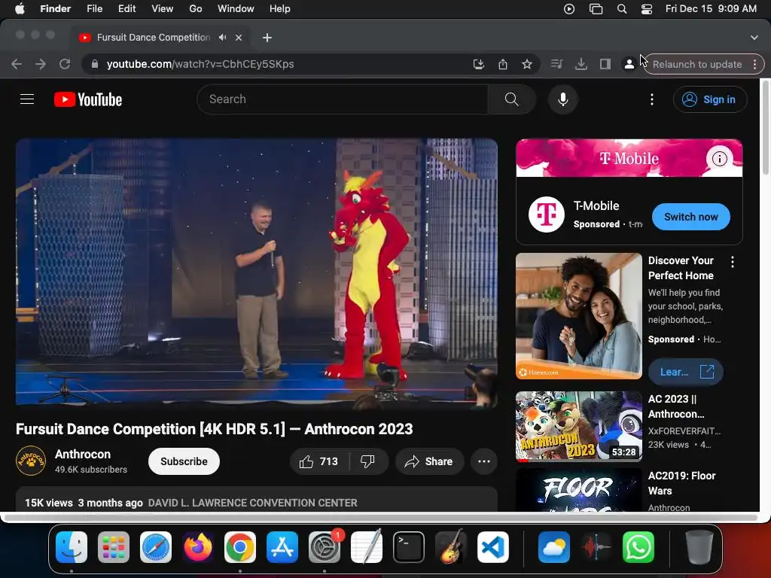Expand tab search chevron
The image size is (771, 578).
(x=754, y=38)
